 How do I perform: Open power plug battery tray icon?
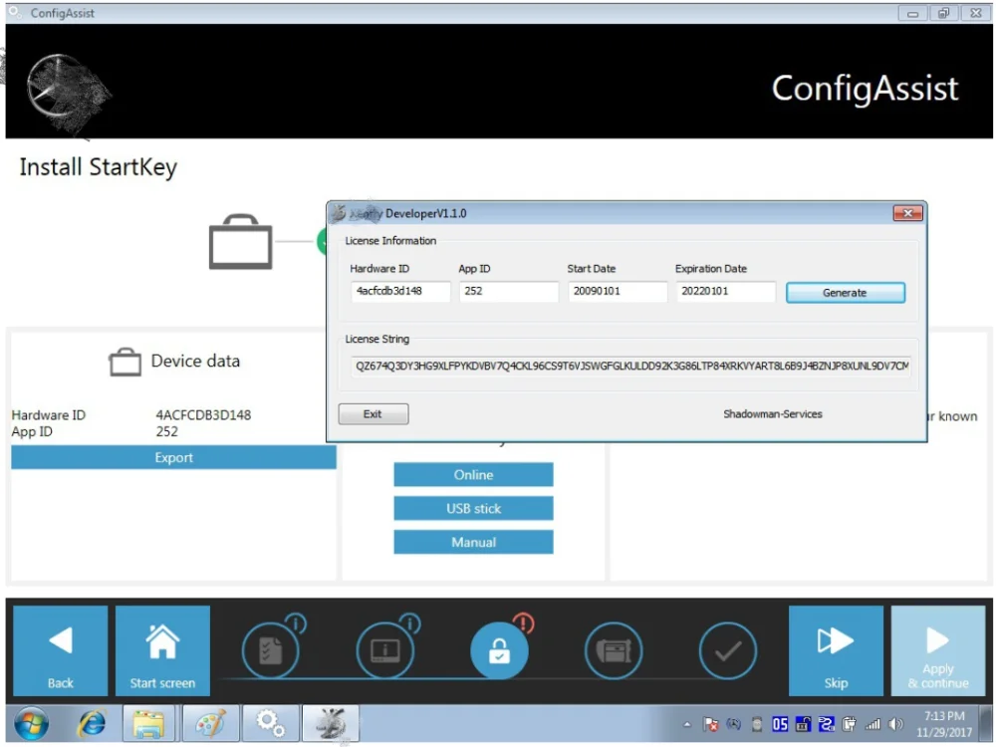click(x=850, y=724)
